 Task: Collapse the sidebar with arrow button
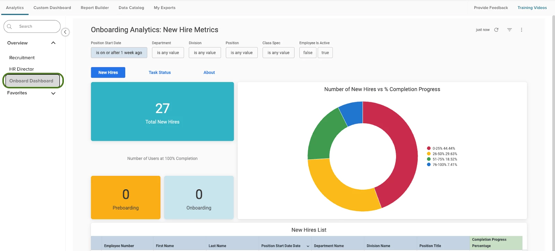point(65,32)
